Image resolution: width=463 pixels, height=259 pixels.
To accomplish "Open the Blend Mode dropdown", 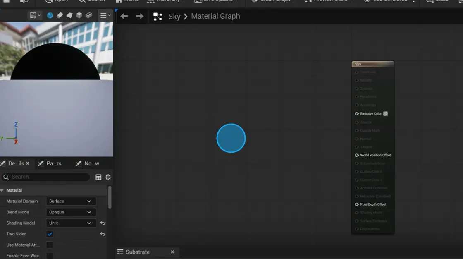I will (x=71, y=212).
